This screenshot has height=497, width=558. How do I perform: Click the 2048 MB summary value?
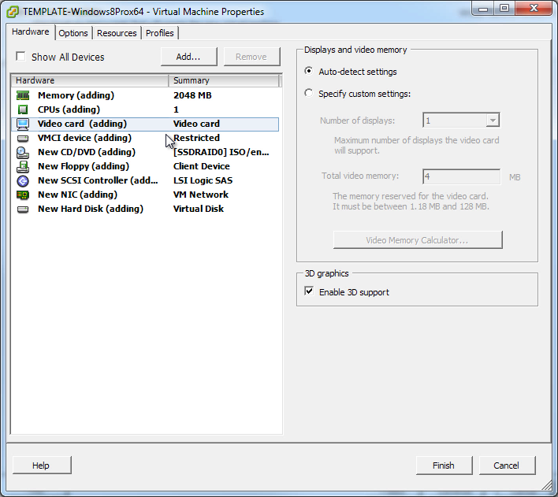pos(192,95)
